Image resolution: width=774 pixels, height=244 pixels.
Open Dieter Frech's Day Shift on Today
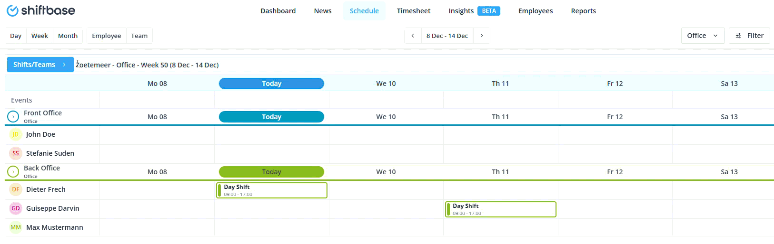272,190
